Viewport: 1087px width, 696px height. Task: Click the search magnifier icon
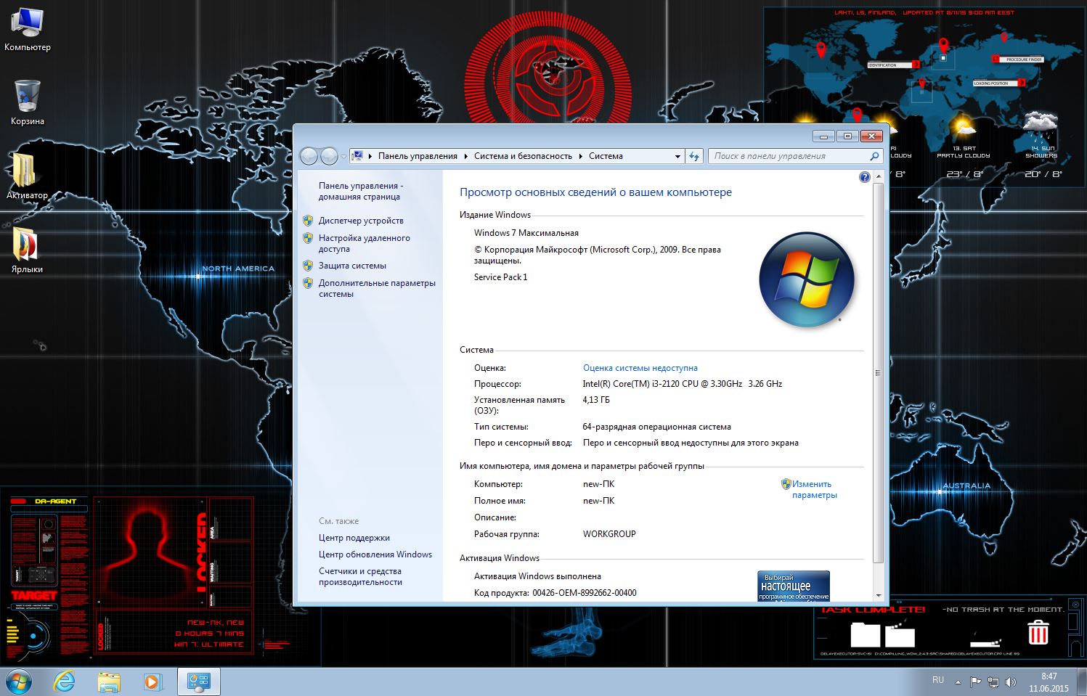874,156
